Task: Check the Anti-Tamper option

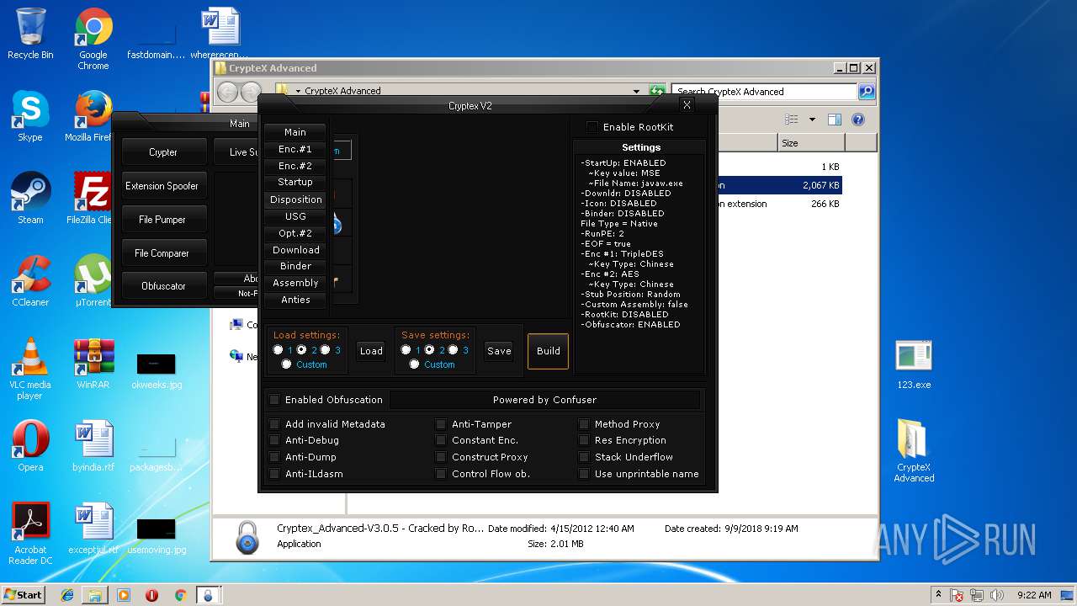Action: pos(441,424)
